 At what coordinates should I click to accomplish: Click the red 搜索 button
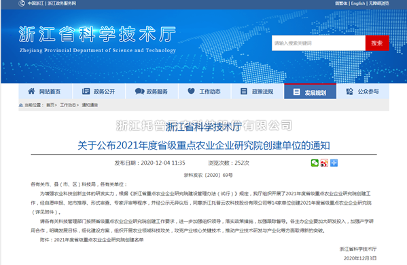[x=377, y=43]
